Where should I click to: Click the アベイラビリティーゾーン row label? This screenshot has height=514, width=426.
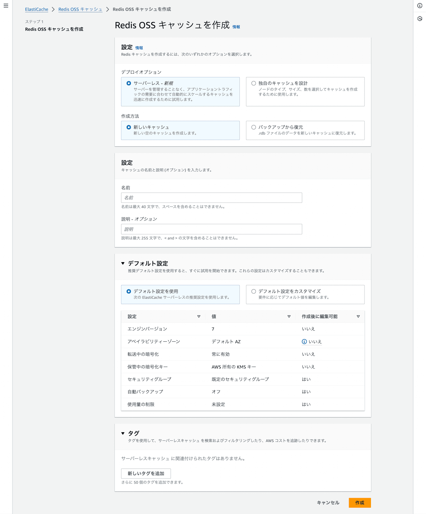pyautogui.click(x=154, y=342)
